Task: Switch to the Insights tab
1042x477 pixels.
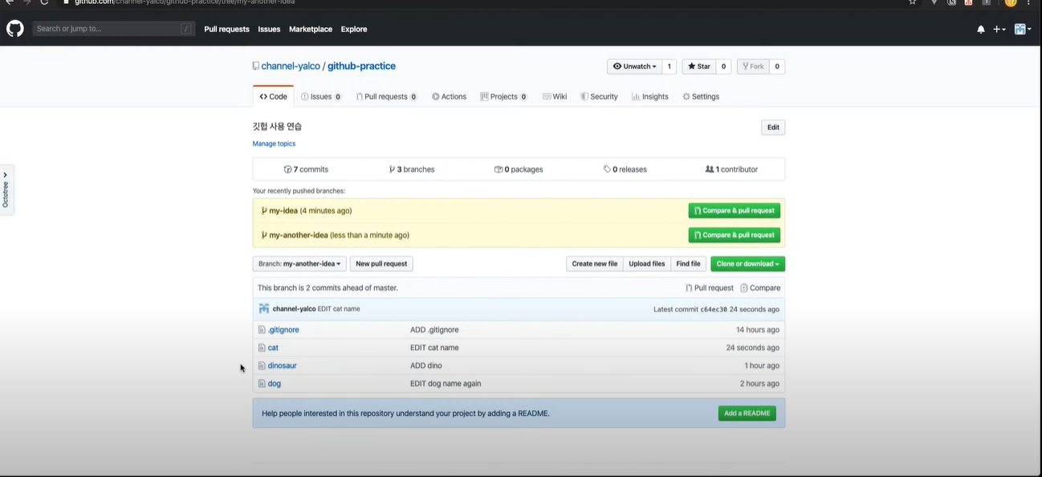Action: point(650,96)
